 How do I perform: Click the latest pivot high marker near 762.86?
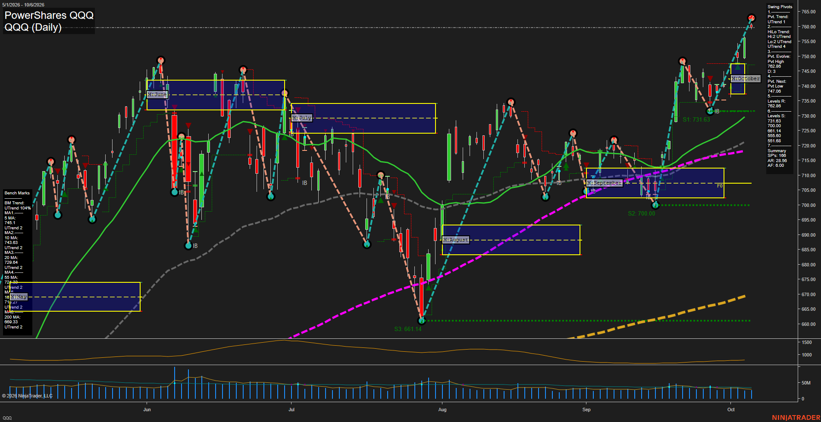pyautogui.click(x=751, y=18)
